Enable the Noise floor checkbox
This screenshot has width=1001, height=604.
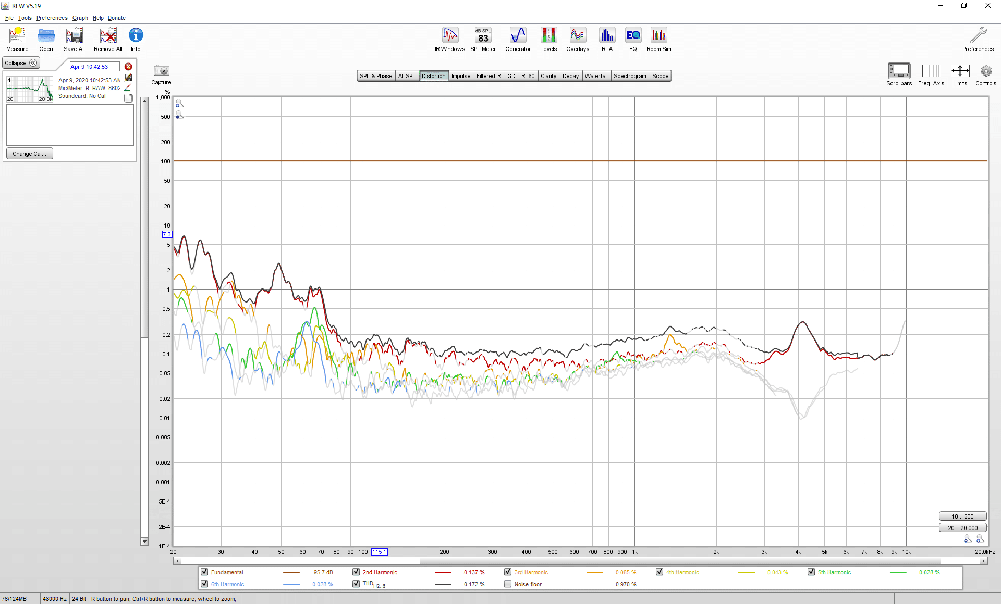[508, 584]
